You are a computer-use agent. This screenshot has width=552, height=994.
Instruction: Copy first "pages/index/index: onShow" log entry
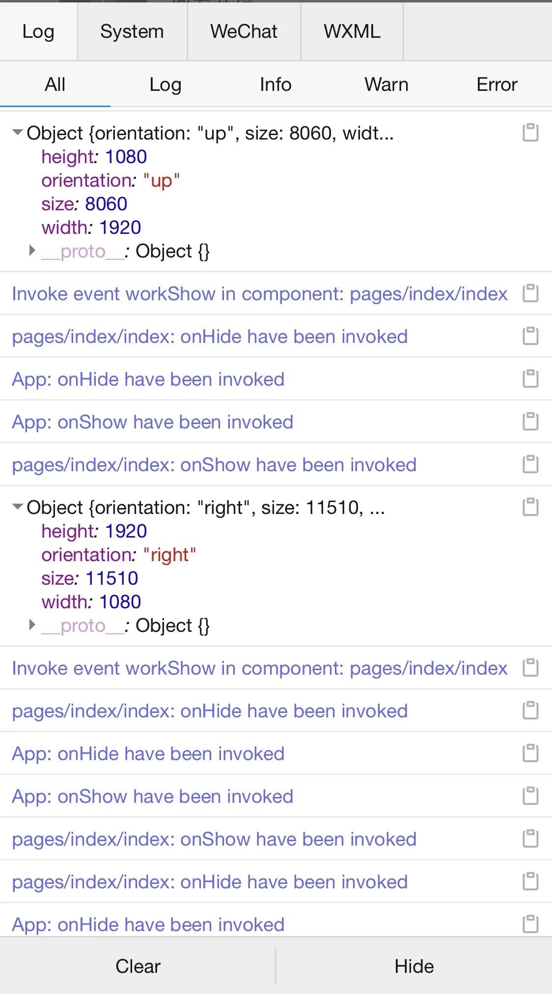[x=530, y=464]
